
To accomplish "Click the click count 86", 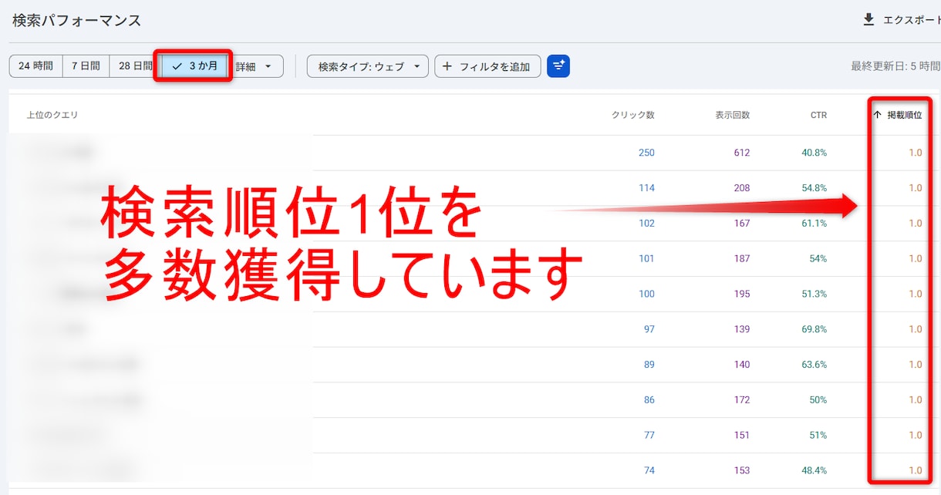I will pos(649,400).
